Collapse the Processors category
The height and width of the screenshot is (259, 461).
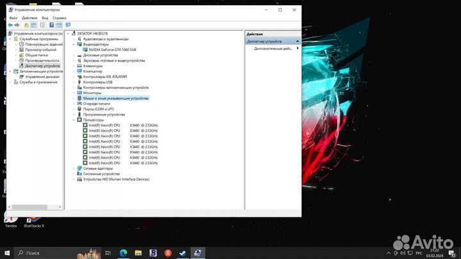pyautogui.click(x=74, y=120)
